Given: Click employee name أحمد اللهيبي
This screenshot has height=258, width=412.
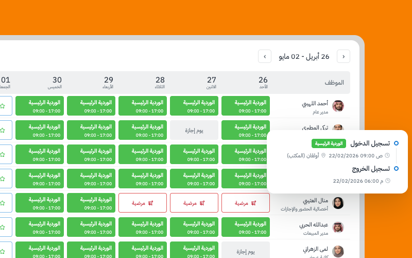Looking at the screenshot, I should pos(315,104).
